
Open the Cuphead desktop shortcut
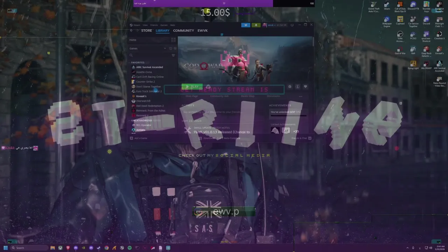(400, 21)
